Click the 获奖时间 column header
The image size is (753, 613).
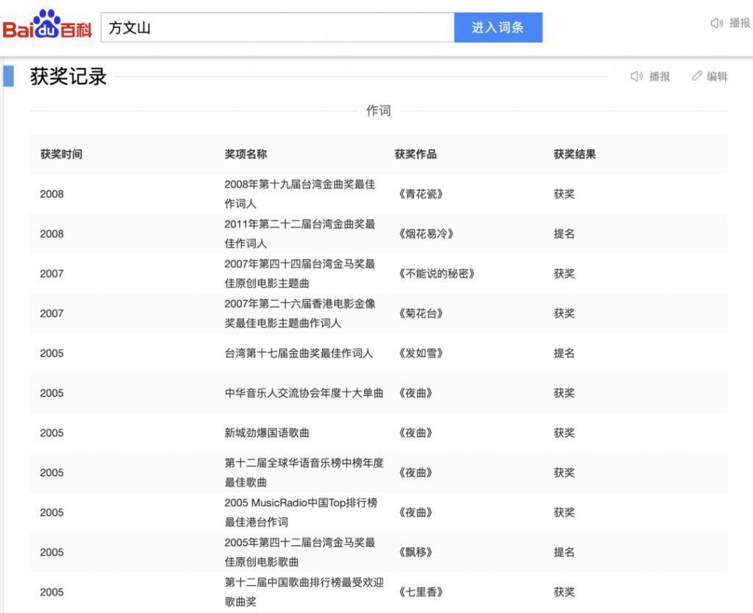(x=61, y=155)
